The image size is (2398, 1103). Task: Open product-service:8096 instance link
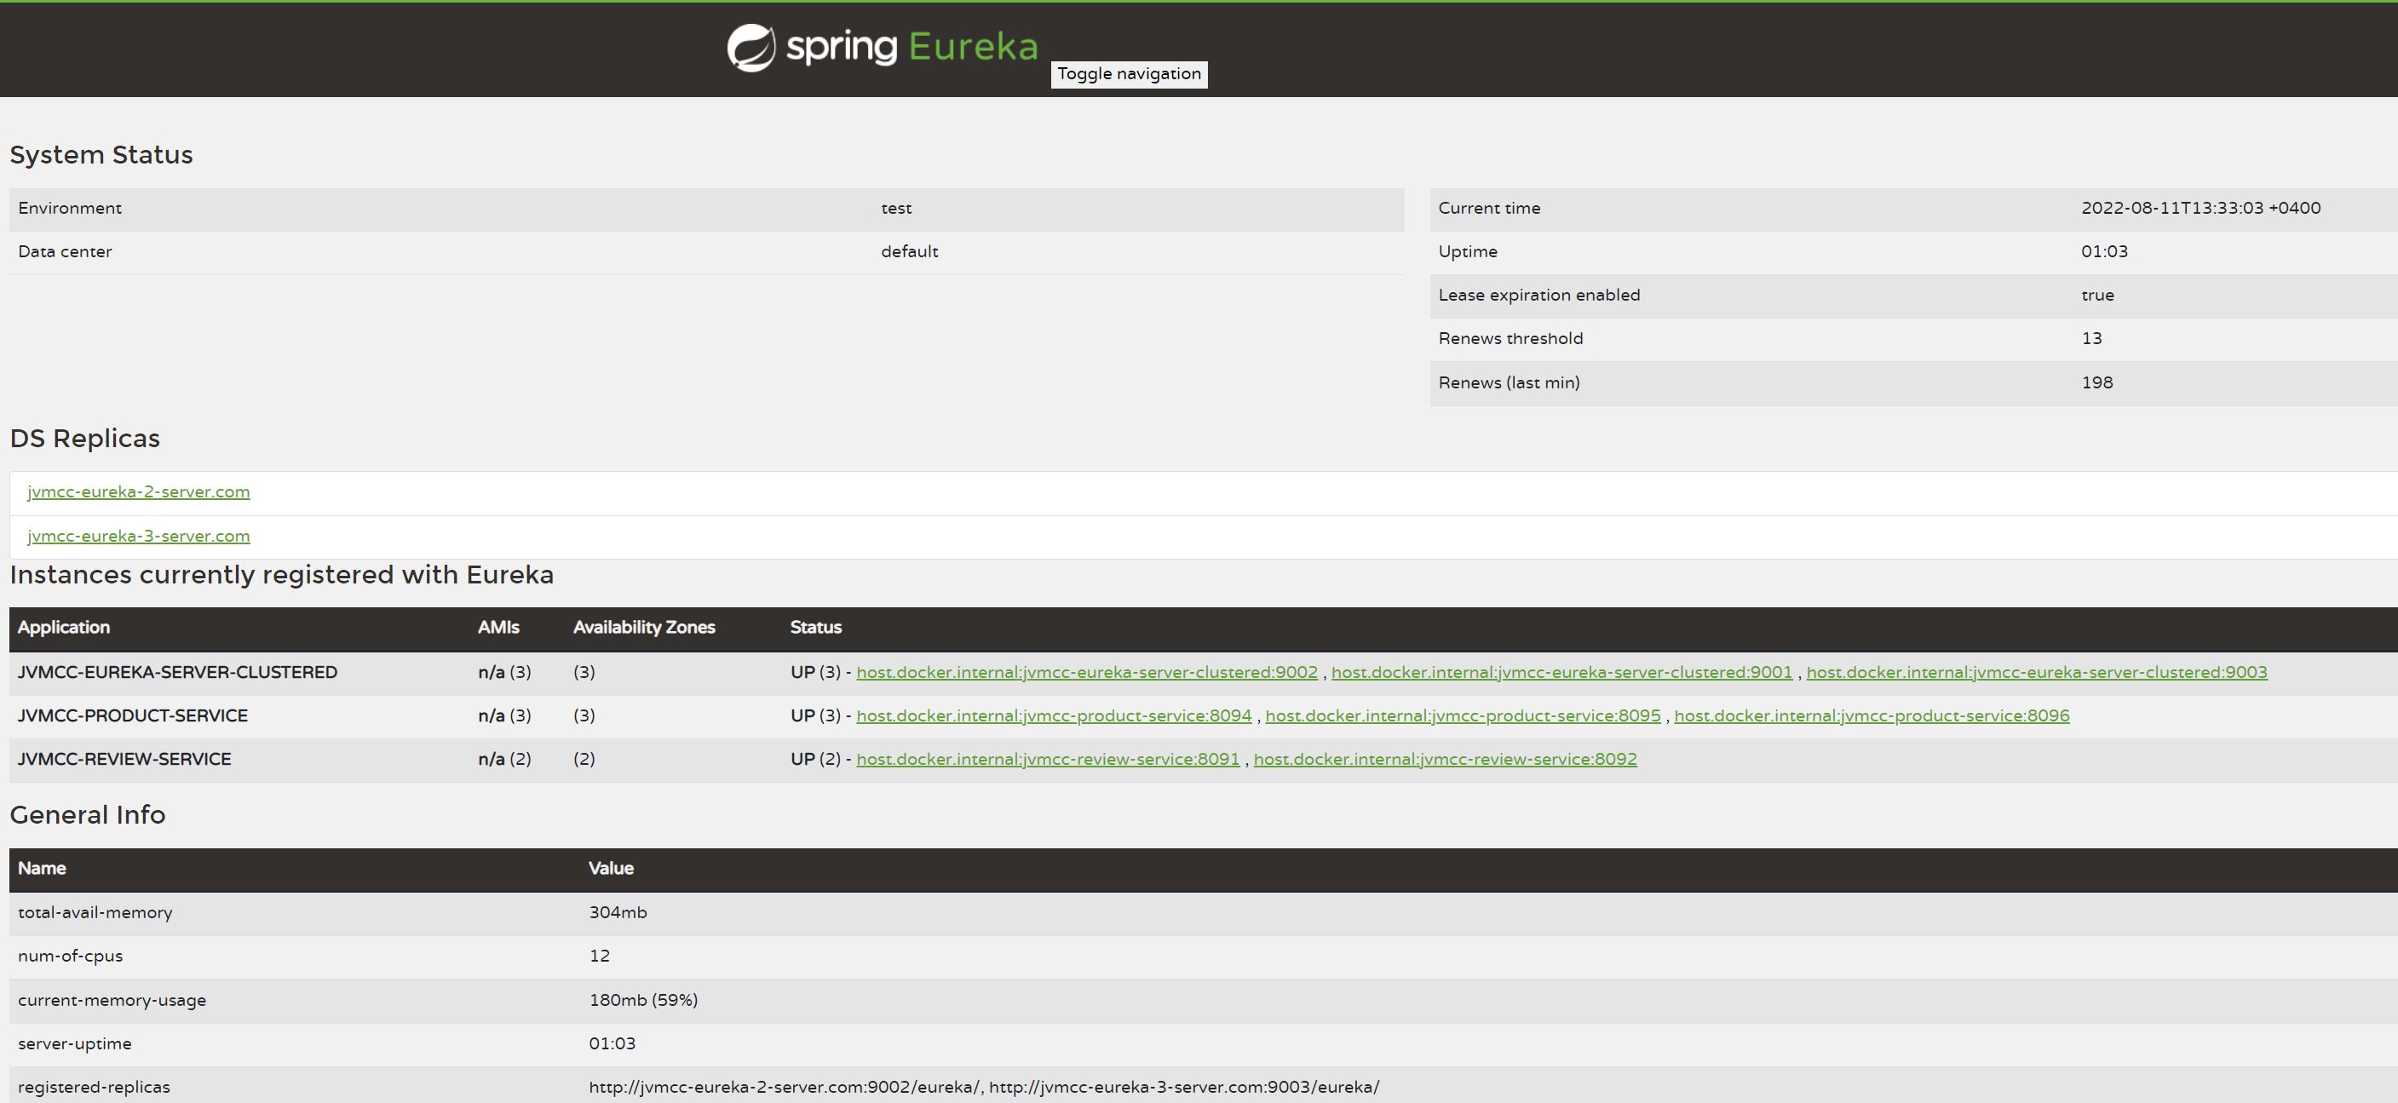click(1871, 715)
